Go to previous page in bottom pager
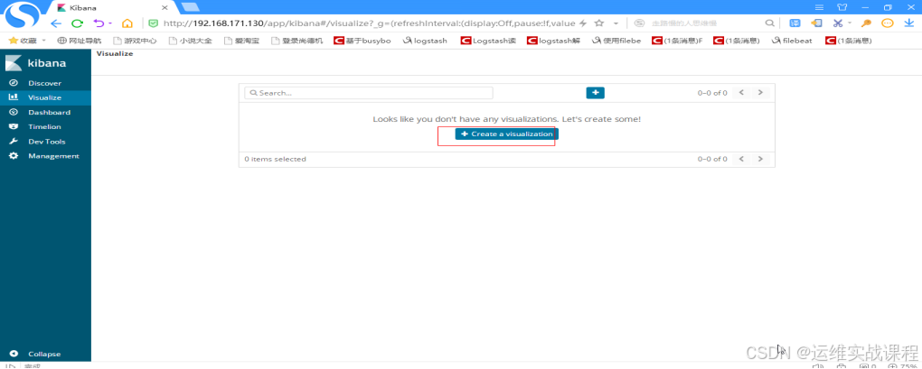Image resolution: width=922 pixels, height=369 pixels. pos(741,159)
